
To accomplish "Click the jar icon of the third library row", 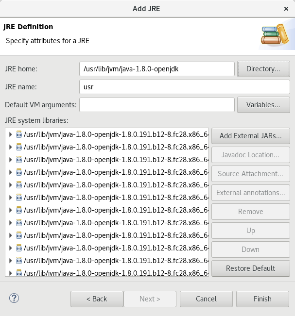I will (19, 159).
